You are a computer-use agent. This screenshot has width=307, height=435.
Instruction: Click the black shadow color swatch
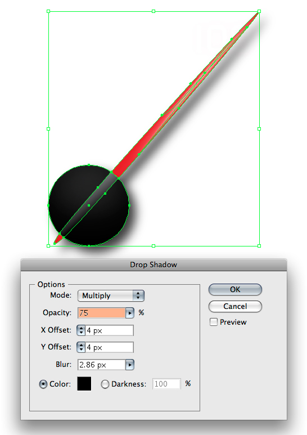pos(84,384)
